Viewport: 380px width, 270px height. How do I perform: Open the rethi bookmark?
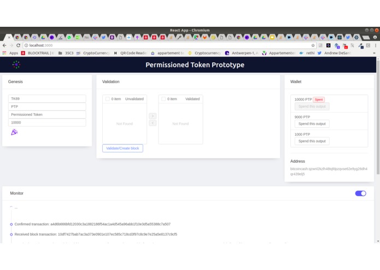coord(307,53)
